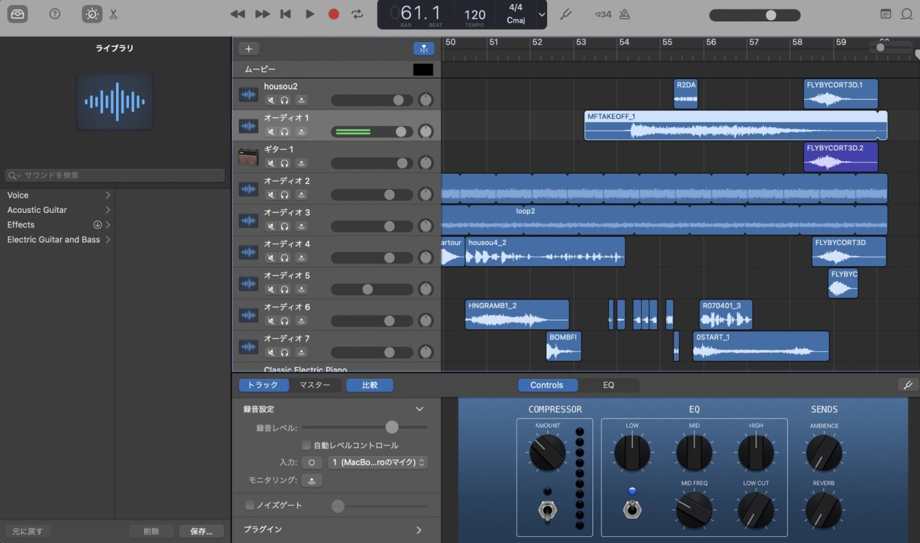920x543 pixels.
Task: Enable the Metronome icon
Action: [624, 14]
